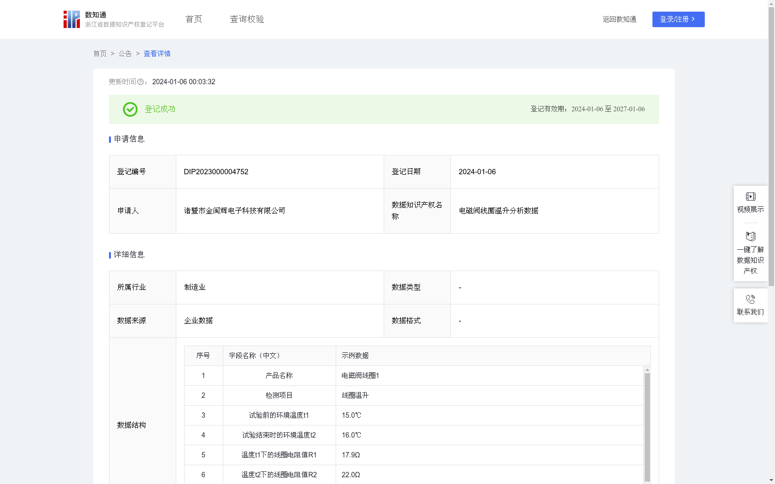
Task: Click registration number DIP2023000004752
Action: [x=216, y=172]
